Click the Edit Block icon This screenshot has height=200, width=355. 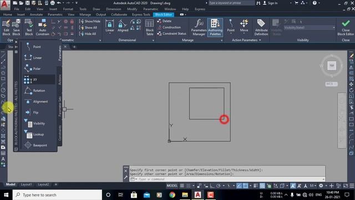pyautogui.click(x=6, y=27)
